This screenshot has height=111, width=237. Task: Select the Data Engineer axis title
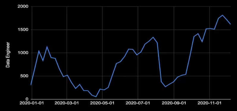point(8,55)
